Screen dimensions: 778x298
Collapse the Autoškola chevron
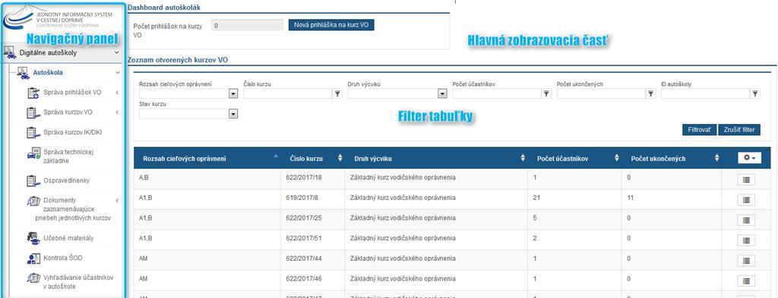[x=118, y=73]
